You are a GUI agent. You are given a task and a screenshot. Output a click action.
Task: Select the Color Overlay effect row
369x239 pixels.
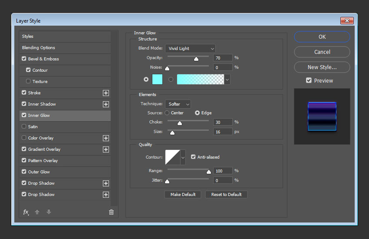click(x=65, y=138)
